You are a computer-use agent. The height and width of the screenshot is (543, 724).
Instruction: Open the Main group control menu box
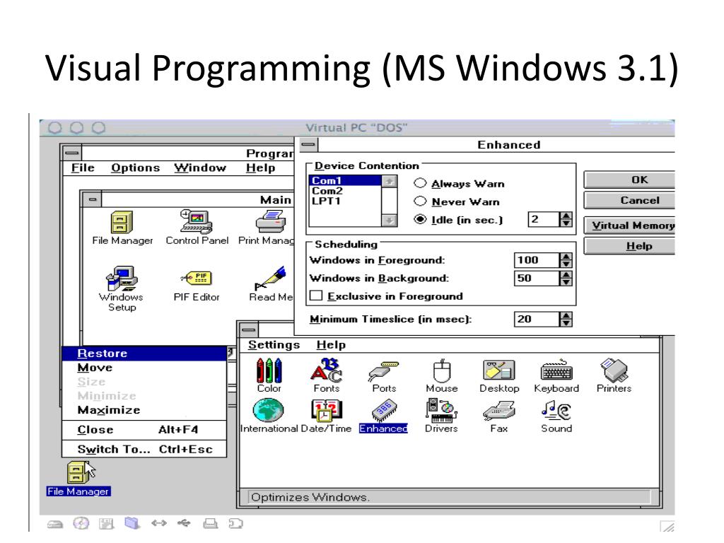pyautogui.click(x=93, y=199)
